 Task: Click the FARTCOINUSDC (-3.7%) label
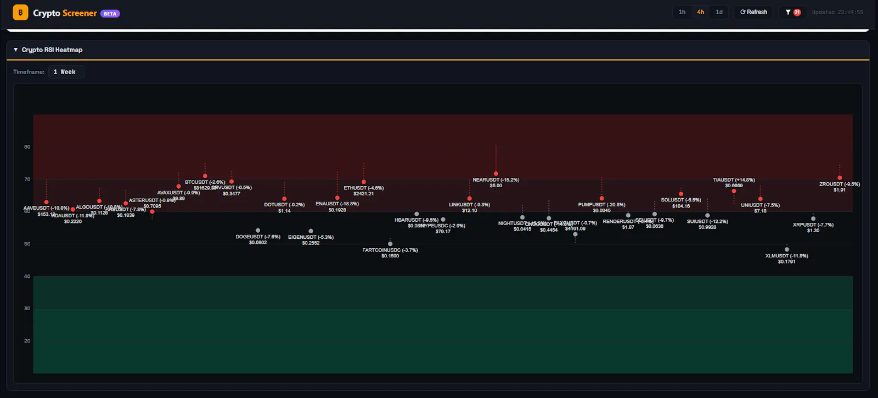tap(390, 250)
